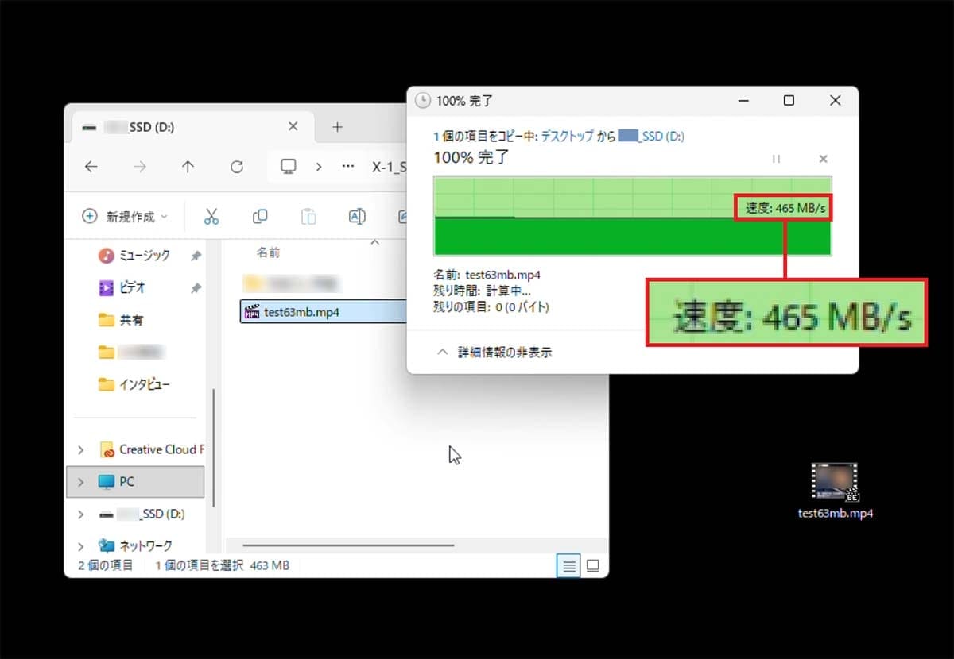Select the Rename icon in the toolbar
Viewport: 954px width, 659px height.
coord(357,216)
